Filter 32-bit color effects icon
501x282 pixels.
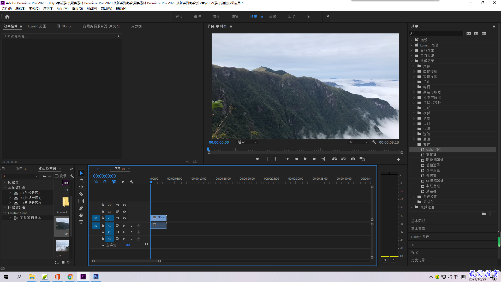[x=476, y=33]
